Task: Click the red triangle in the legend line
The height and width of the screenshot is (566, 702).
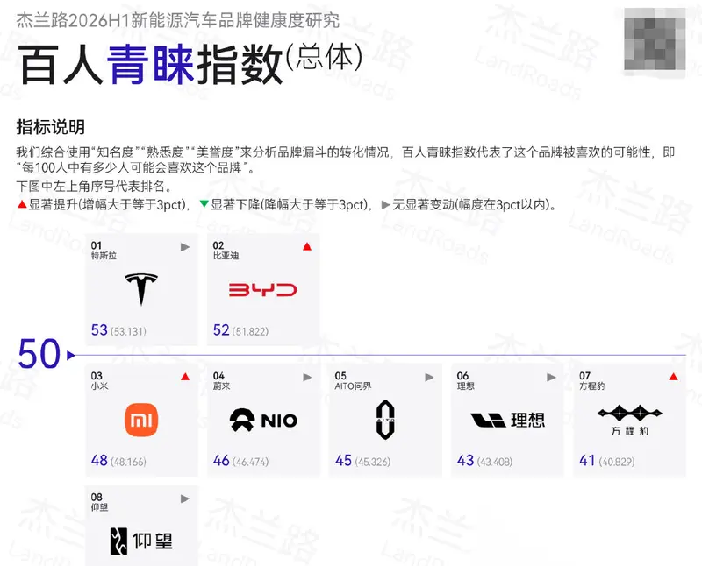Action: [x=22, y=204]
